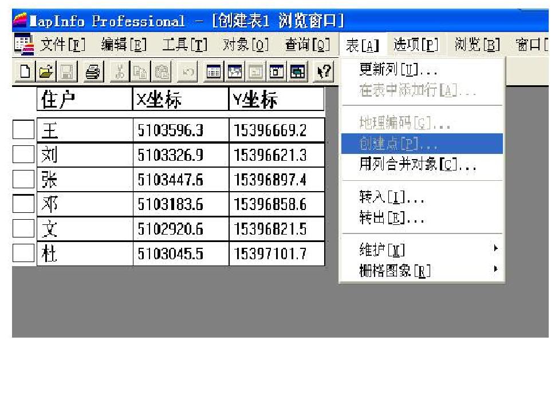The image size is (551, 408).
Task: Select X value 5103045.5
Action: pyautogui.click(x=181, y=253)
